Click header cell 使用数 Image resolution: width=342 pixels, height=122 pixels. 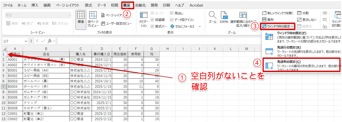(x=136, y=54)
